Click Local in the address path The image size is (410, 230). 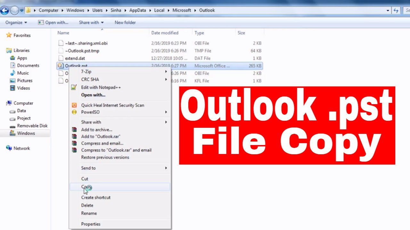coord(159,10)
